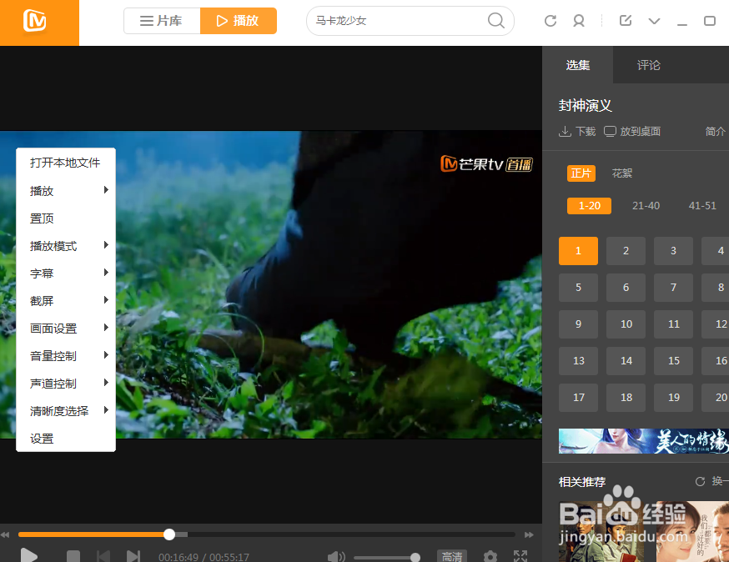Select episode 2 button
This screenshot has height=562, width=729.
point(626,251)
